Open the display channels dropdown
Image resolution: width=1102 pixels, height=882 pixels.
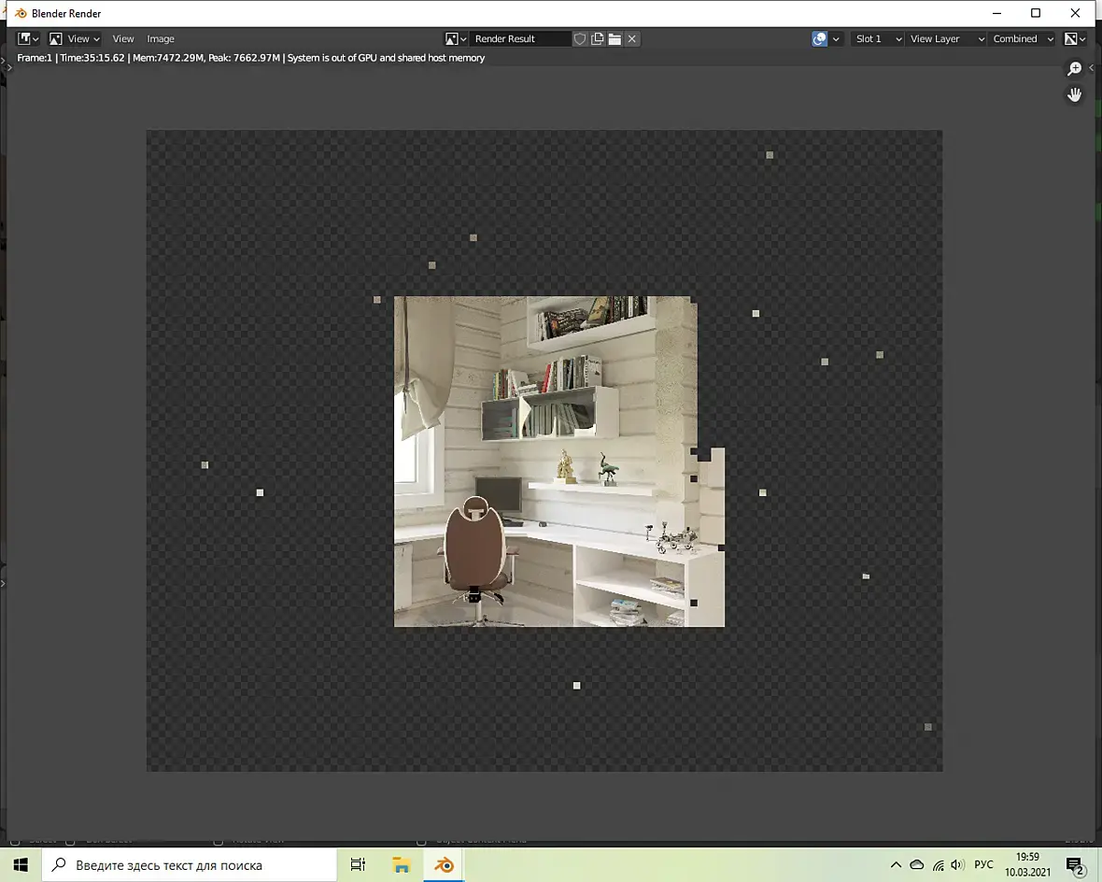point(1075,38)
